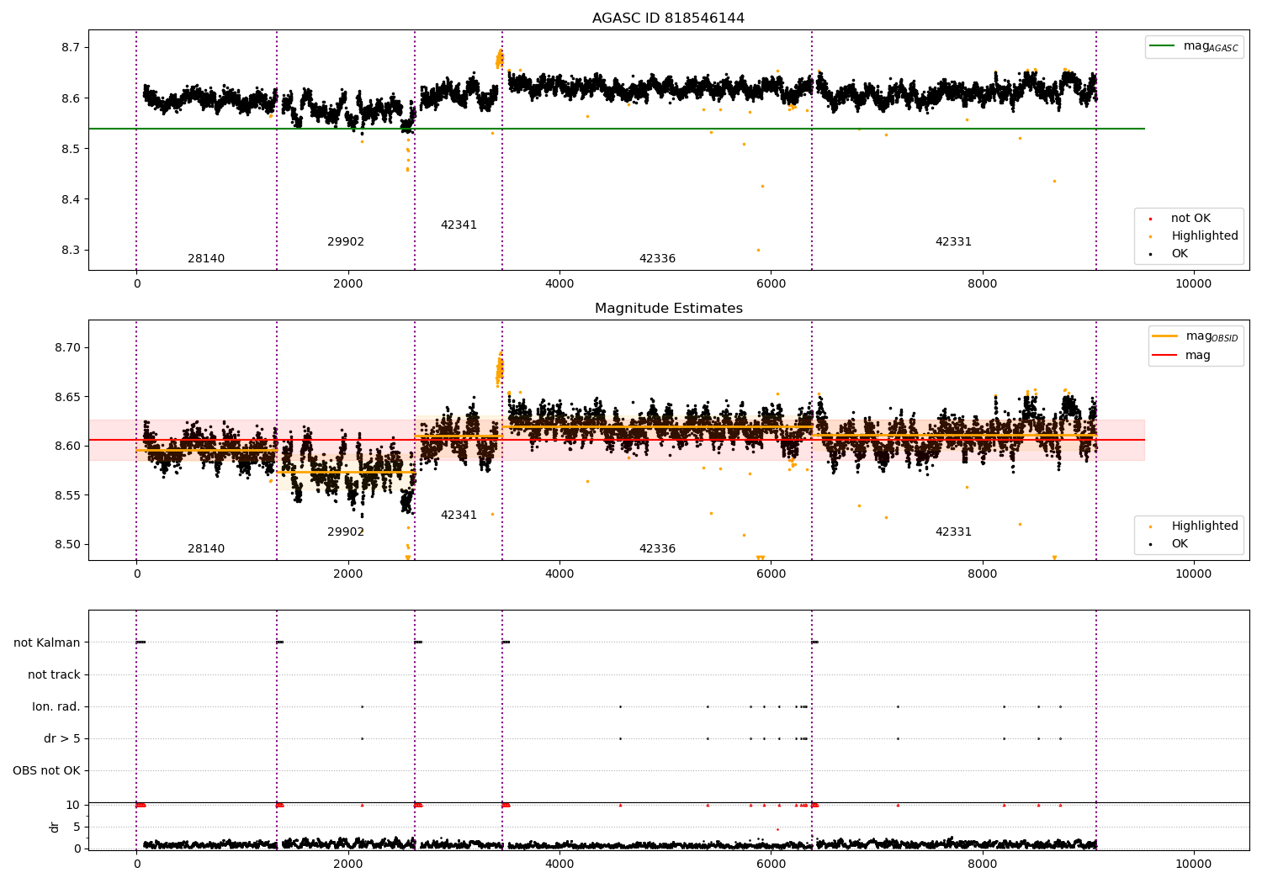
Task: Select the mag OBSID legend entry
Action: click(1196, 336)
